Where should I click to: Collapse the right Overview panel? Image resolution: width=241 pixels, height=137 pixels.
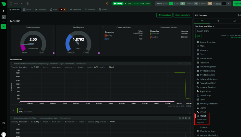click(239, 15)
